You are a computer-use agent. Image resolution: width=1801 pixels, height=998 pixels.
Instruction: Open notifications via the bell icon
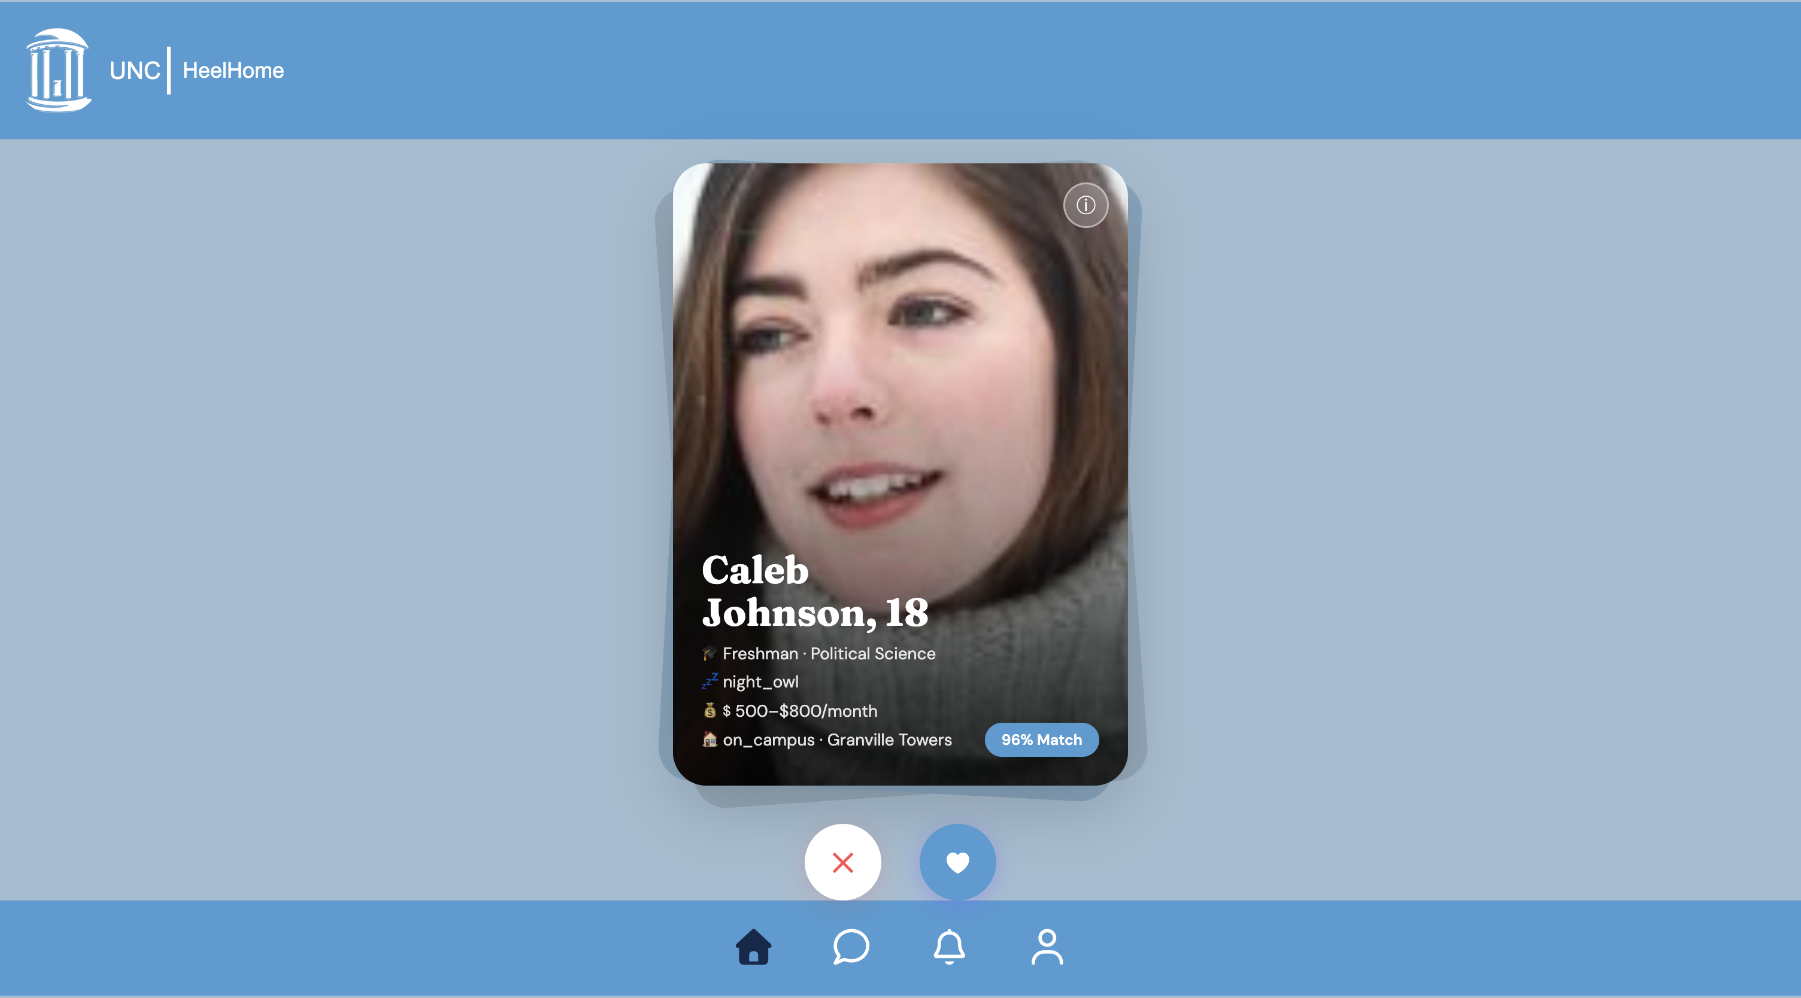(x=949, y=947)
